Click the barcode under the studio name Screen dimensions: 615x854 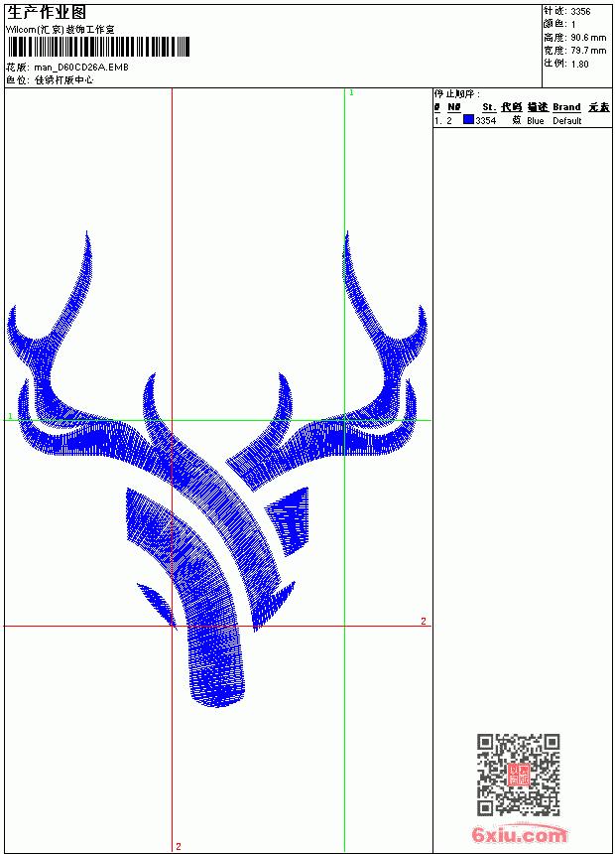(98, 47)
